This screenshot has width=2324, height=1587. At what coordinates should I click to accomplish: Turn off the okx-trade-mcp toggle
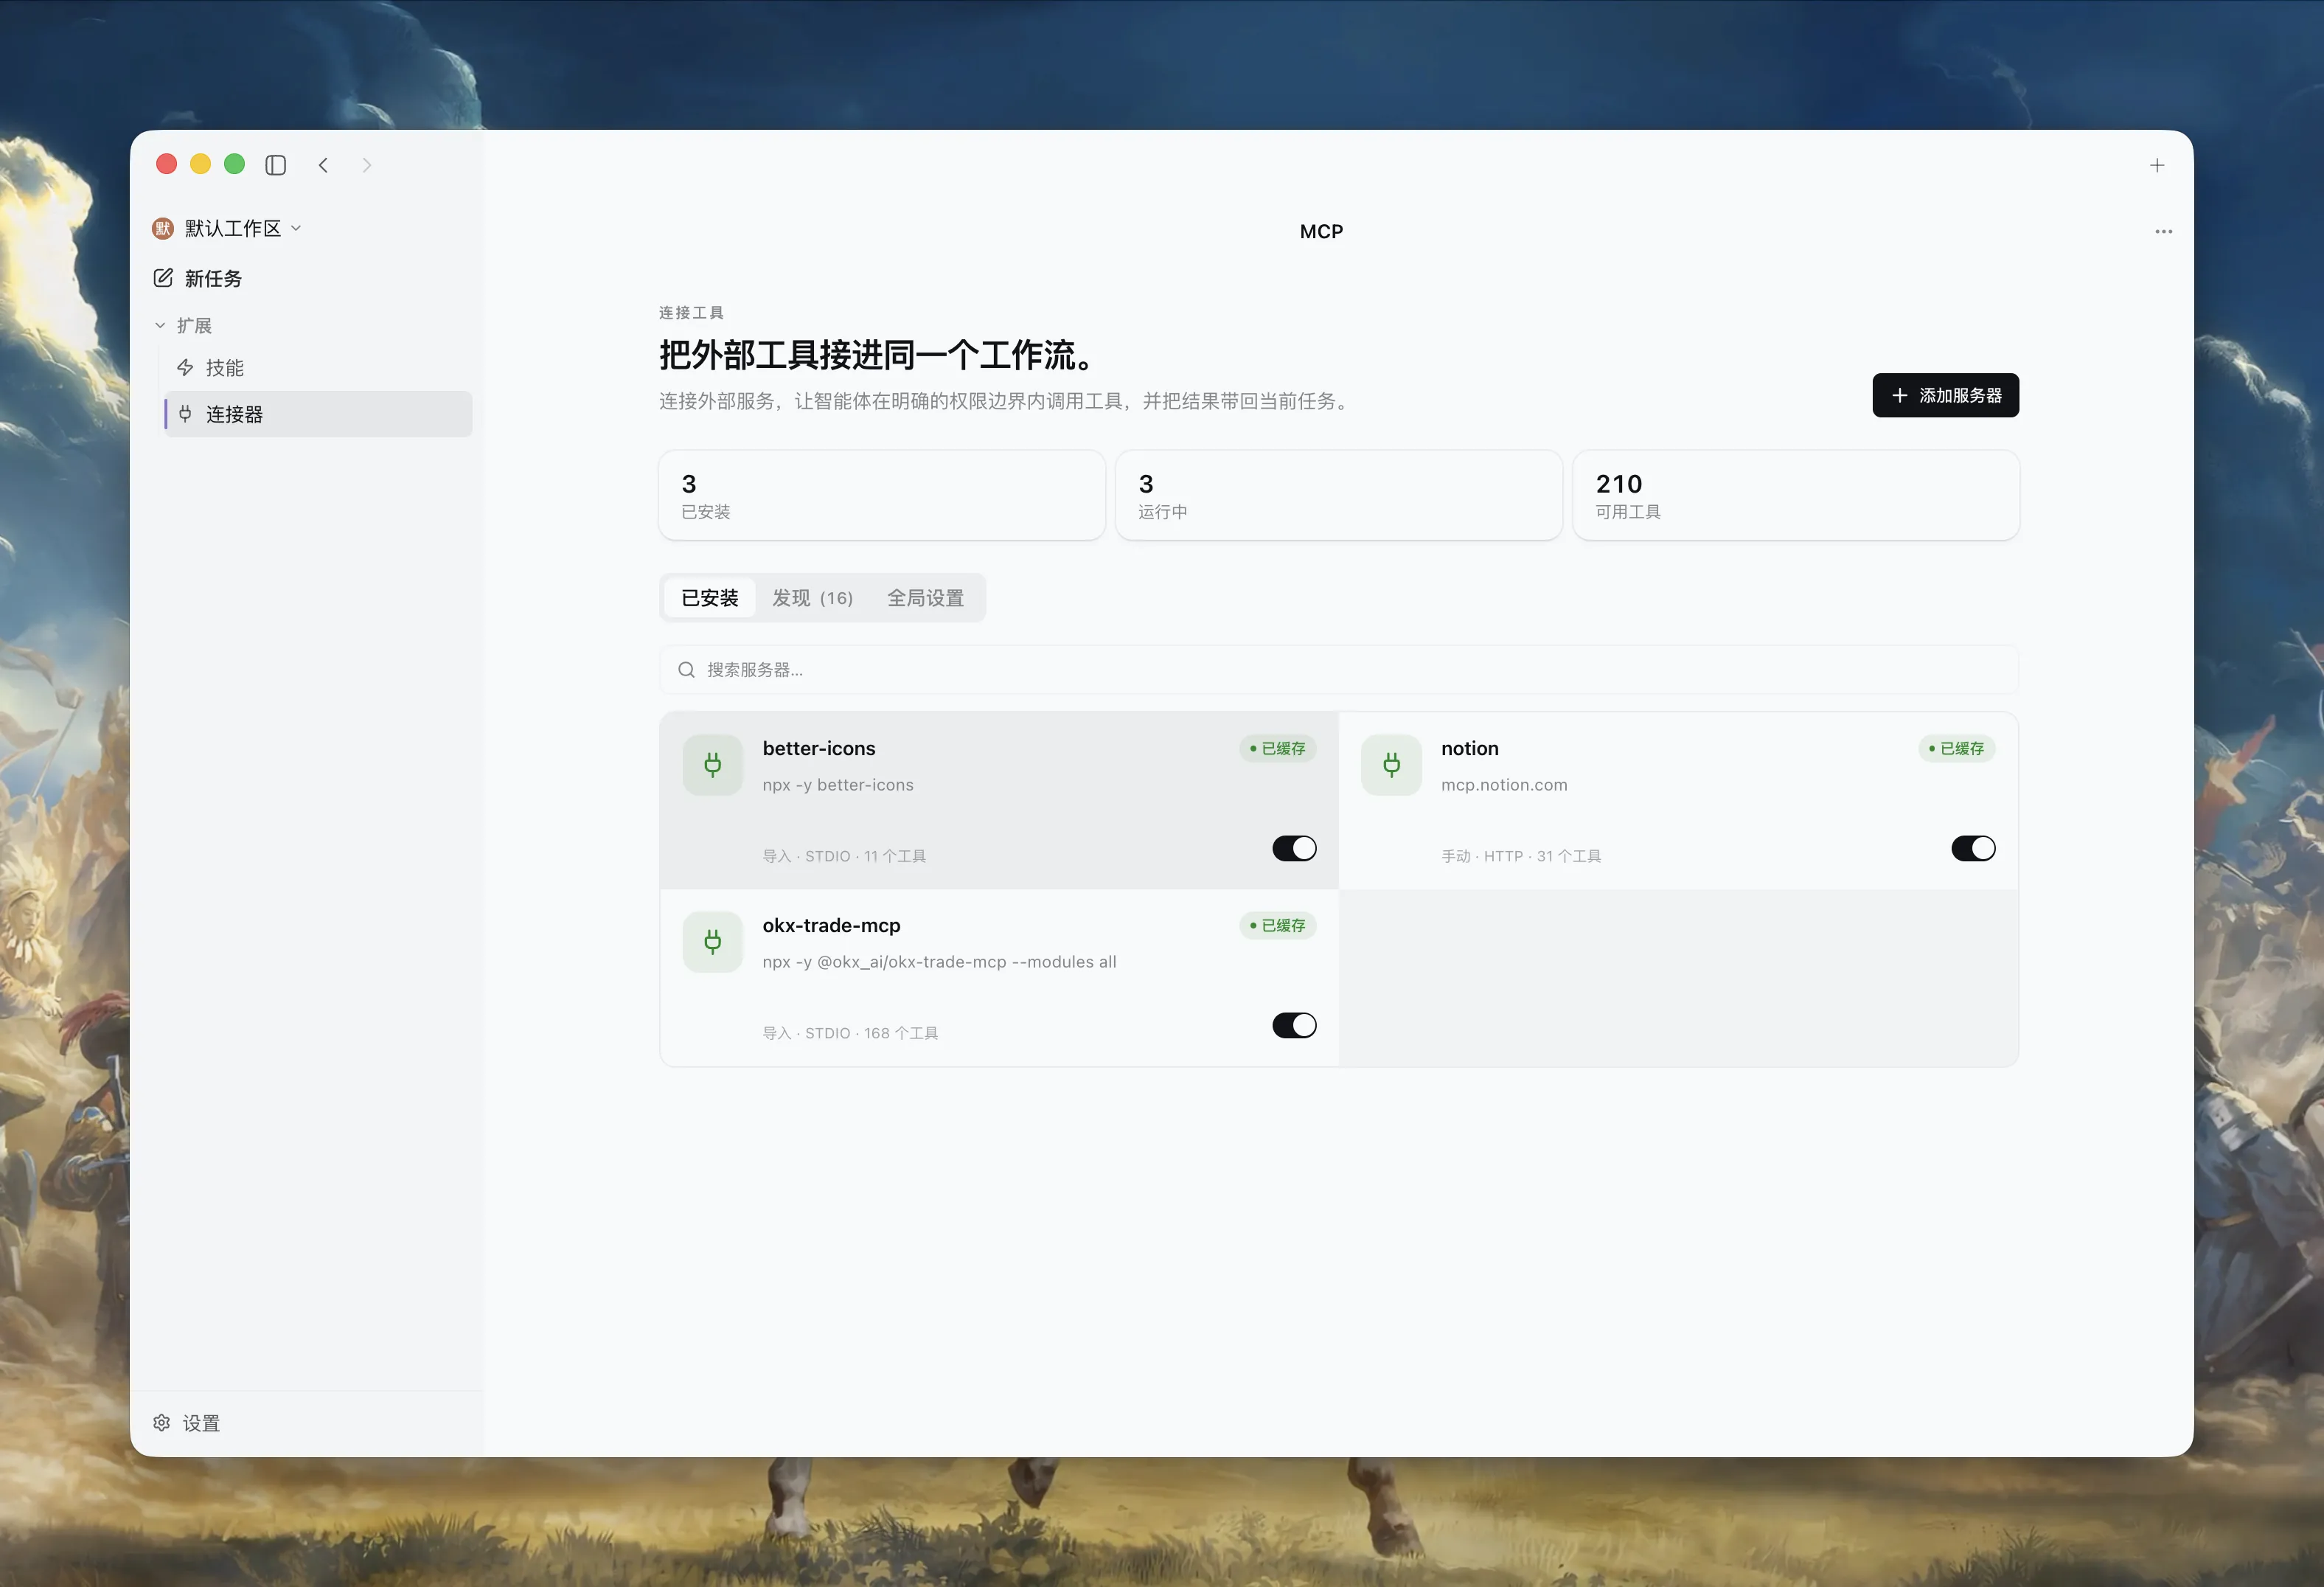click(1294, 1025)
